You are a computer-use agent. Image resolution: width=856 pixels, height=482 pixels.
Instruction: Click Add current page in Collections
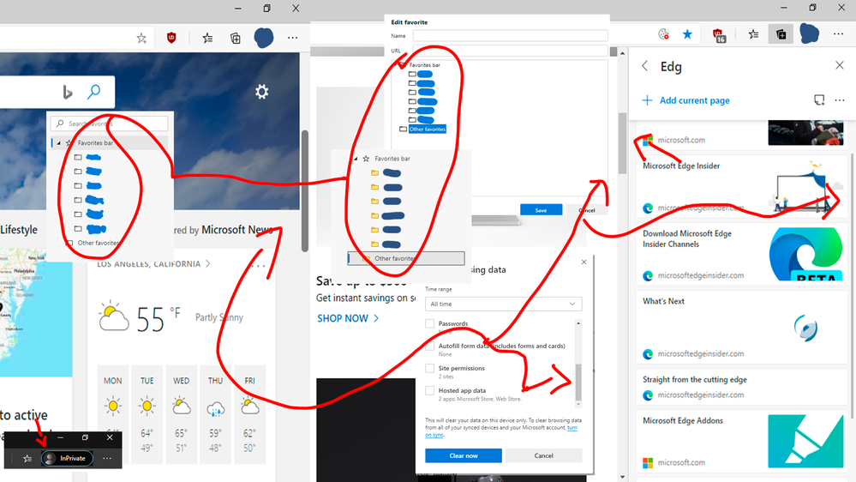[685, 100]
